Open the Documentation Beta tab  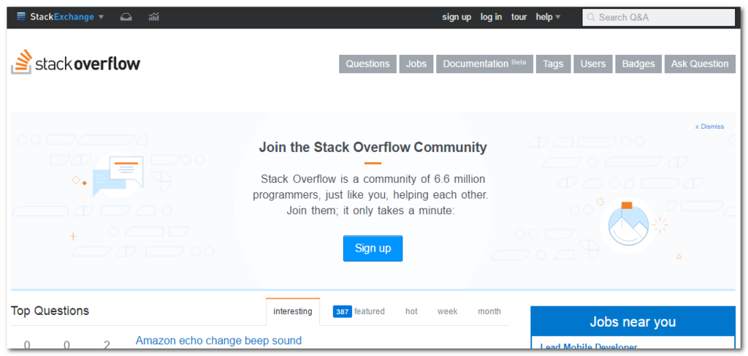pos(484,64)
